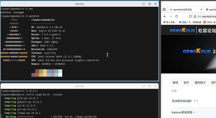216x118 pixels.
Task: Select the openKylin社区论坛 browser tab
Action: point(186,9)
